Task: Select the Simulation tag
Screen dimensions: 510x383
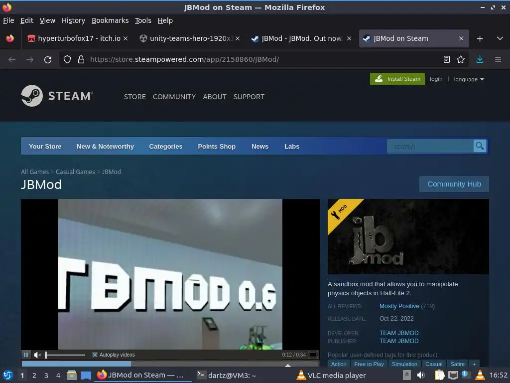Action: pos(404,364)
